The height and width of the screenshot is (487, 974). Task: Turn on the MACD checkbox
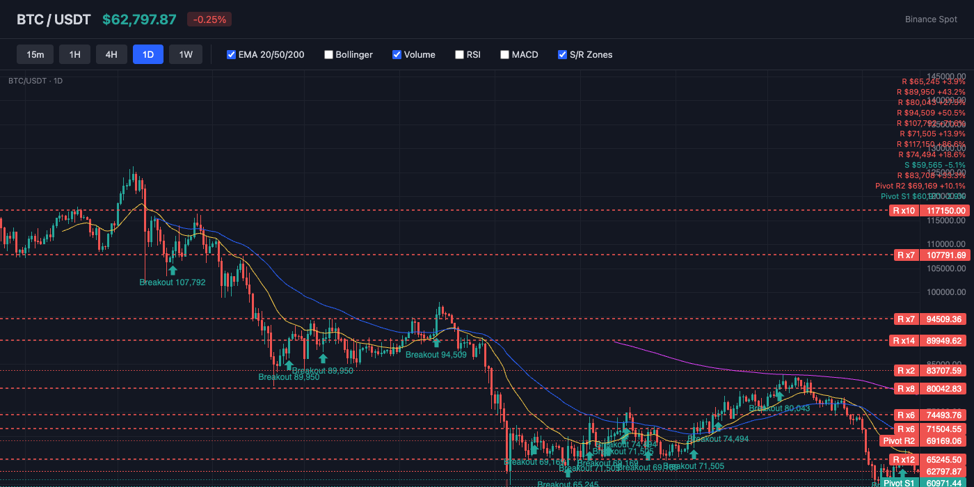click(x=504, y=54)
